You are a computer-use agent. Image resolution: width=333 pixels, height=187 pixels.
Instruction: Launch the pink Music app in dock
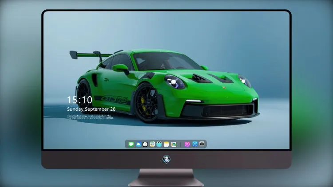[x=187, y=144]
